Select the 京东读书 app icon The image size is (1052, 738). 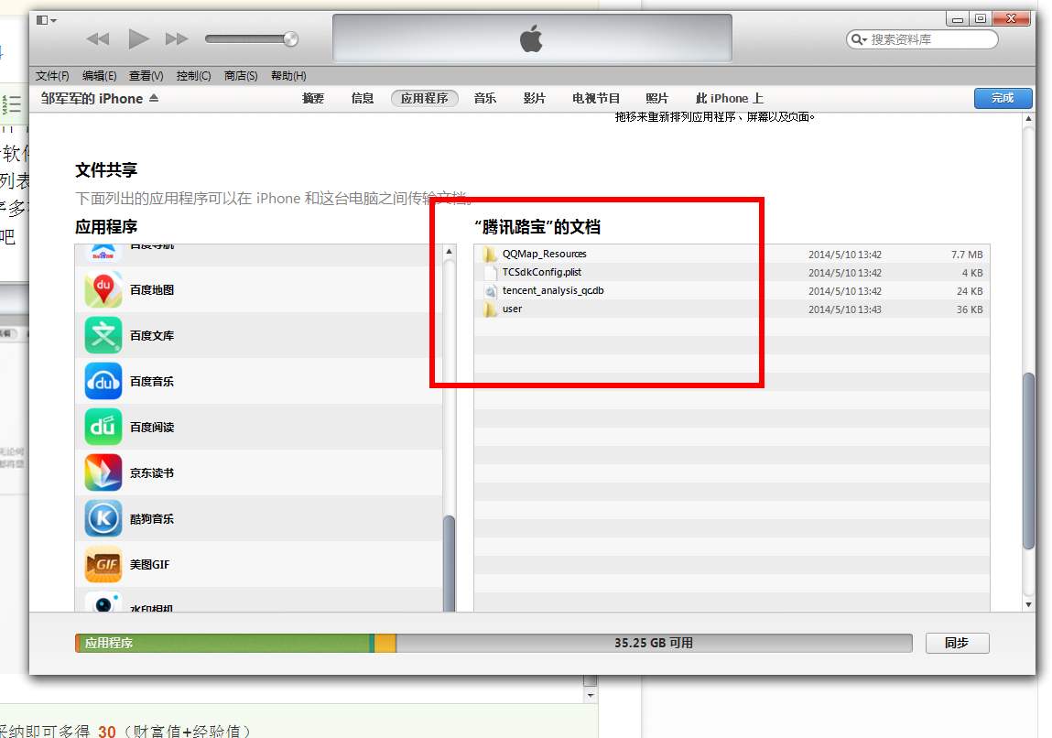(x=103, y=472)
